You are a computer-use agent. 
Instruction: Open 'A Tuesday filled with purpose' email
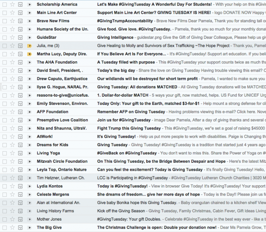[x=126, y=62]
